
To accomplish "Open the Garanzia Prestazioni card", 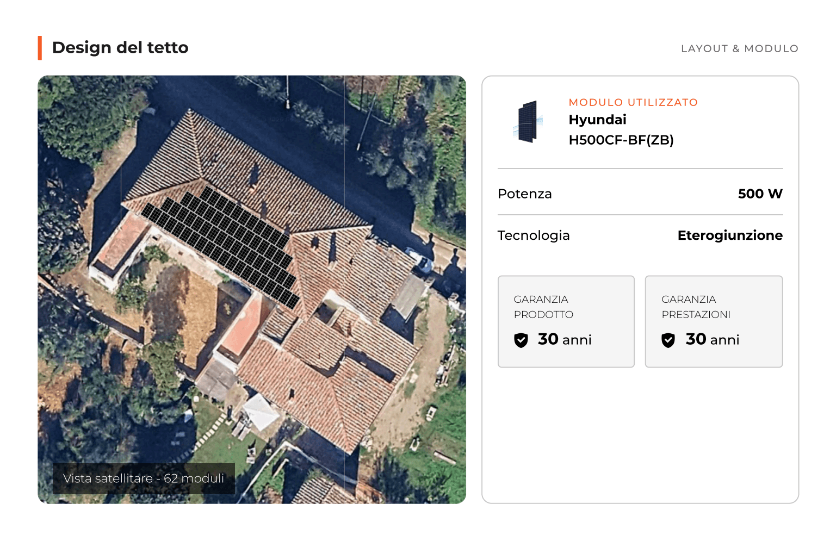I will click(714, 322).
